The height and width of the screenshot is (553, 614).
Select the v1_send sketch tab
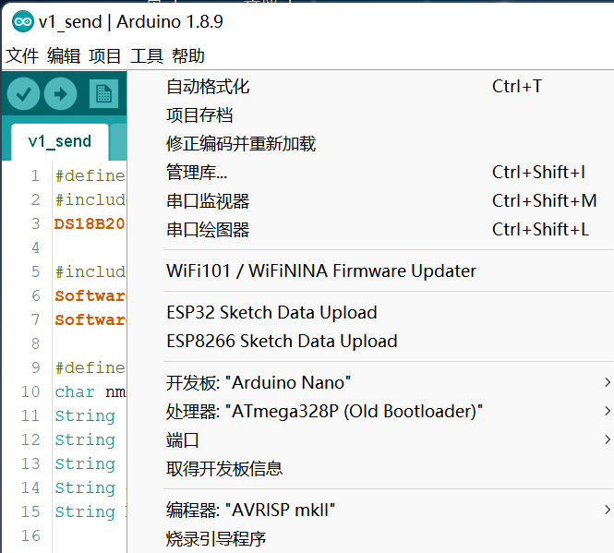[x=60, y=141]
